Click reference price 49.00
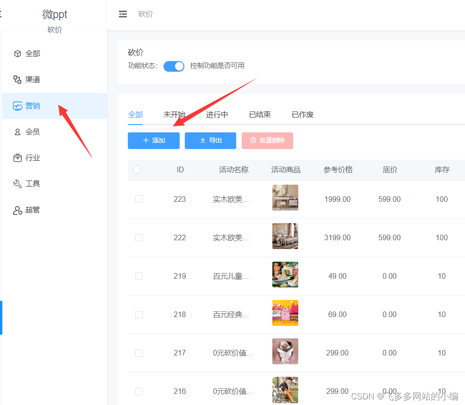Viewport: 465px width, 405px height. pos(338,276)
